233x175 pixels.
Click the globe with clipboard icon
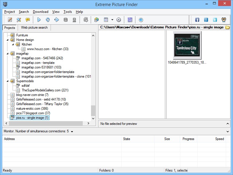tap(96, 20)
